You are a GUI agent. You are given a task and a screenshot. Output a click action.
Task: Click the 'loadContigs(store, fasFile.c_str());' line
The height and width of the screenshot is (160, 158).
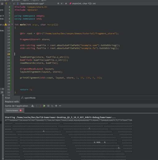[x=44, y=57]
